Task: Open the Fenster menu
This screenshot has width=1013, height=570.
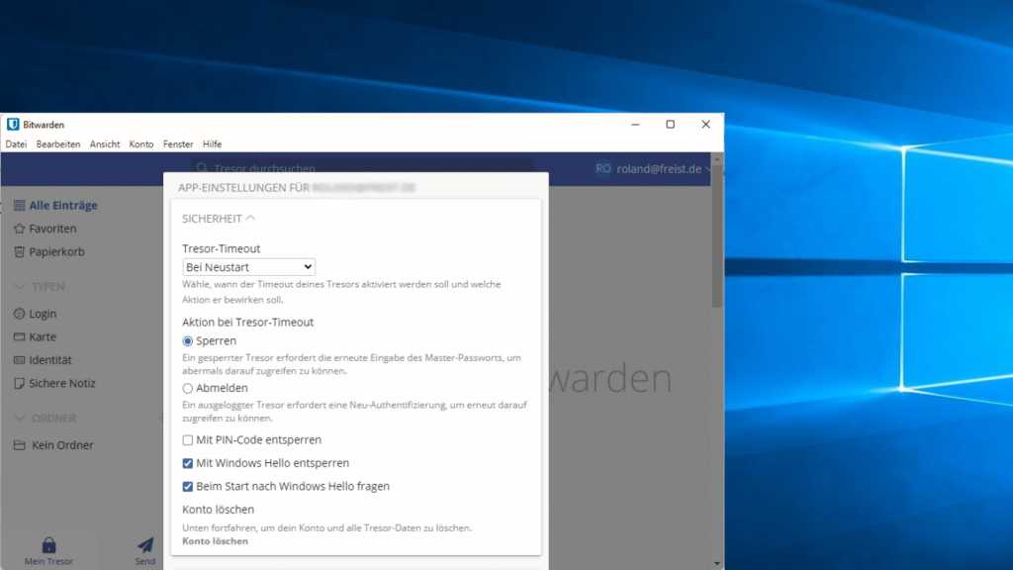Action: tap(178, 144)
